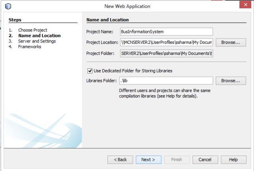Open Help for this wizard
This screenshot has height=171, width=254.
[x=233, y=159]
